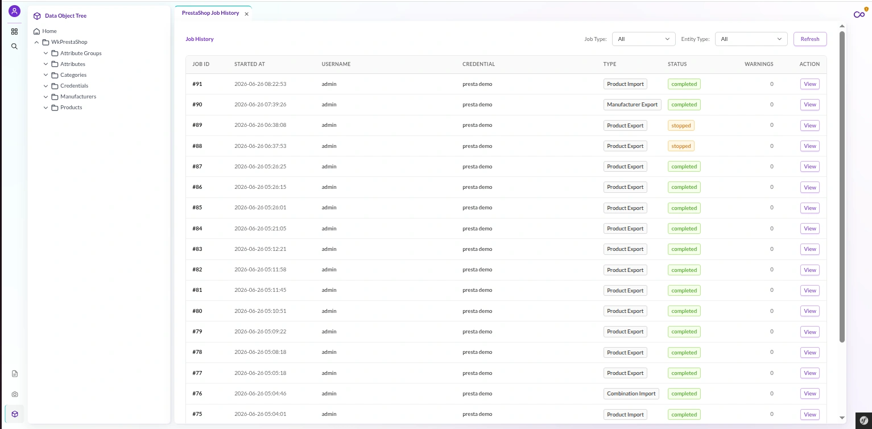Click the JOB ID column header

201,64
